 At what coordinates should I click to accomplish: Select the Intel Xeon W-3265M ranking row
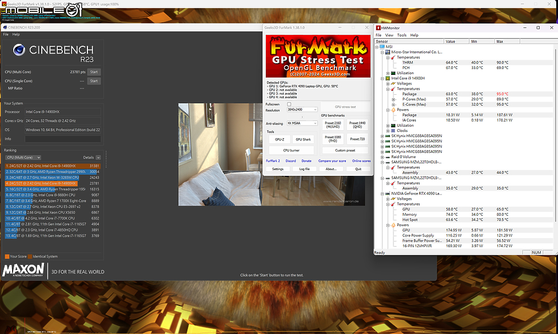53,178
